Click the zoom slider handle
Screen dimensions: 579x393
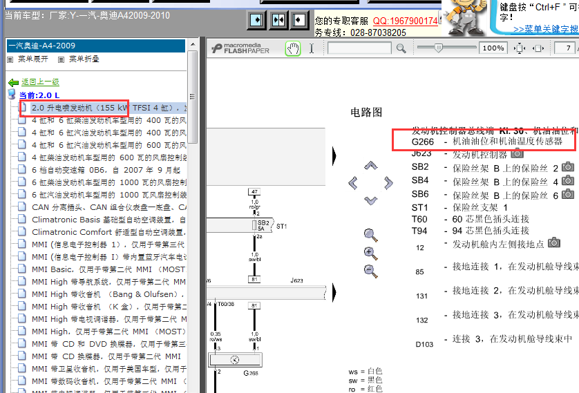438,48
